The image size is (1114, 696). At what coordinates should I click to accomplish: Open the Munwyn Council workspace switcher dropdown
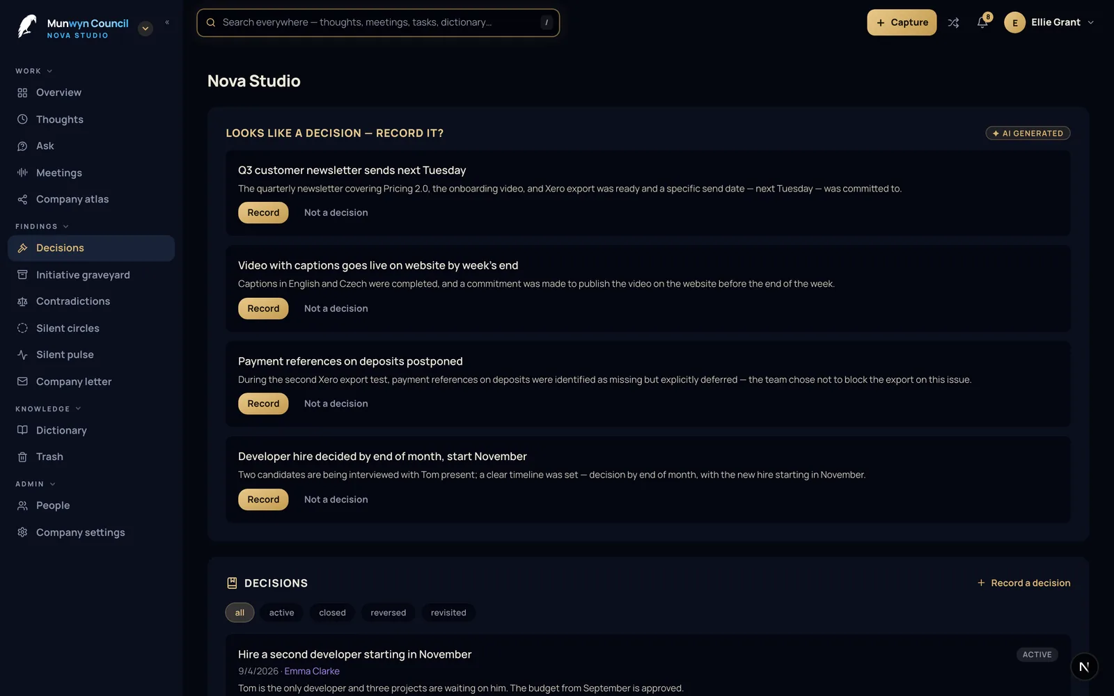(x=146, y=29)
